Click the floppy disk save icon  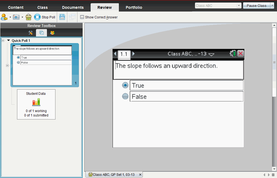point(62,17)
